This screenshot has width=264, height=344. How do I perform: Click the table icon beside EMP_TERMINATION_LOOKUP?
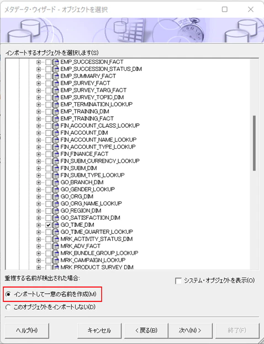pyautogui.click(x=56, y=105)
